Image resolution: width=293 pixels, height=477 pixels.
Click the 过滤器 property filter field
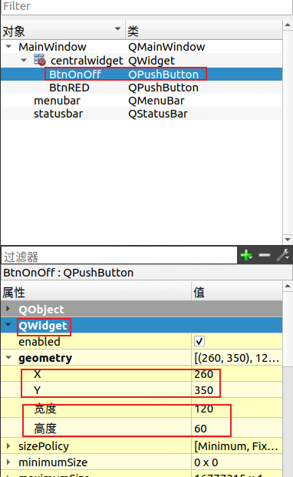click(119, 256)
